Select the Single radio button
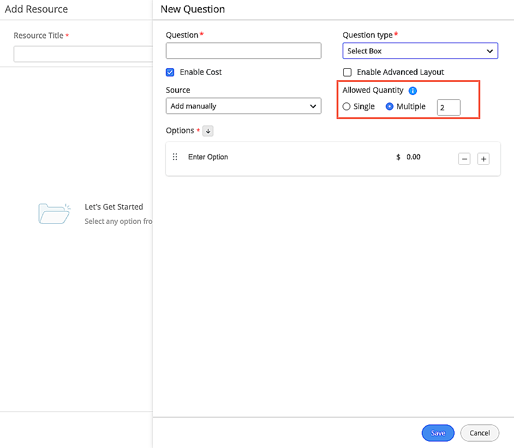Image resolution: width=514 pixels, height=448 pixels. pos(346,106)
